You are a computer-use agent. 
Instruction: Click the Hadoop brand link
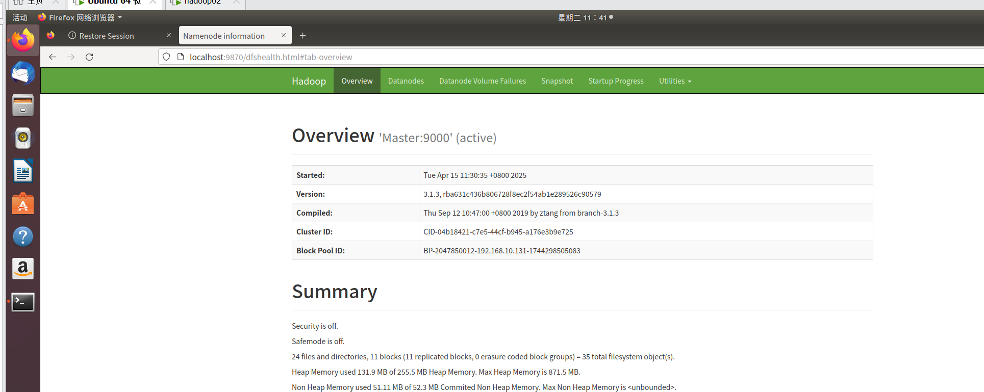pos(309,81)
